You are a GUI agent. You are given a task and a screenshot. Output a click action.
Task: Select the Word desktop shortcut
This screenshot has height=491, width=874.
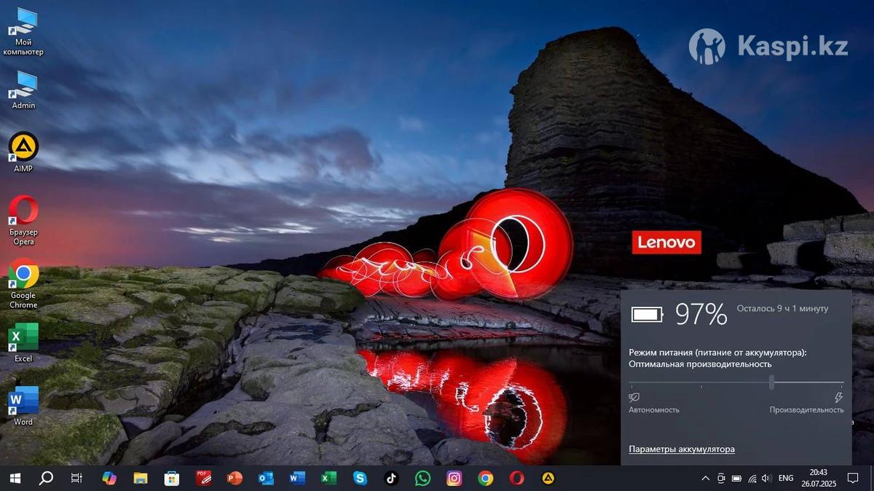[x=23, y=406]
